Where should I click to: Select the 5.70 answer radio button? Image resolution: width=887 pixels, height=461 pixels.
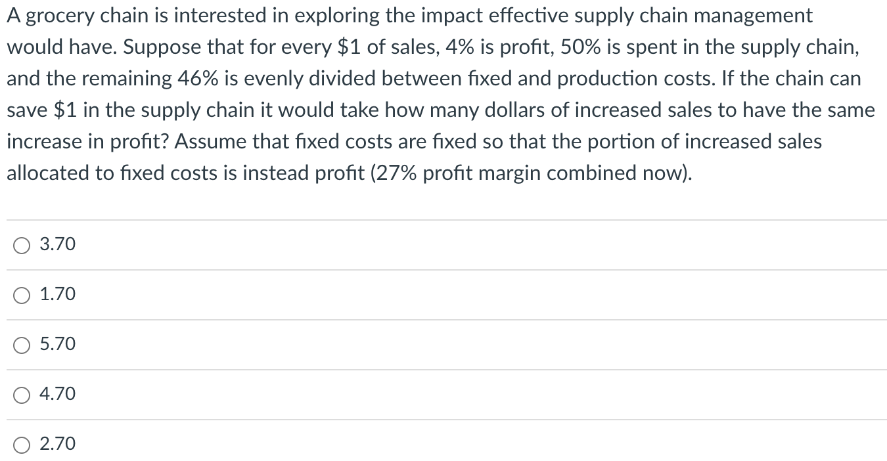pos(22,345)
